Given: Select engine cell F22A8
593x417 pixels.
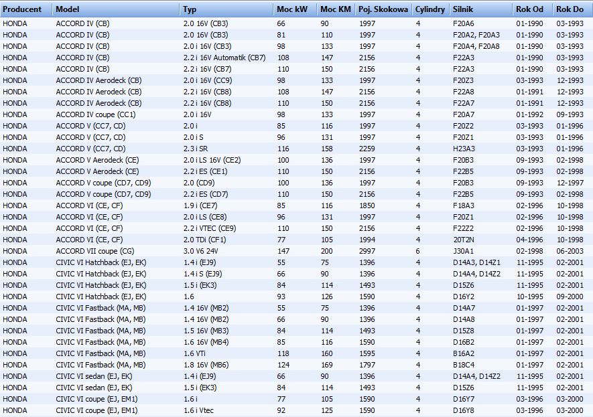Looking at the screenshot, I should click(463, 92).
